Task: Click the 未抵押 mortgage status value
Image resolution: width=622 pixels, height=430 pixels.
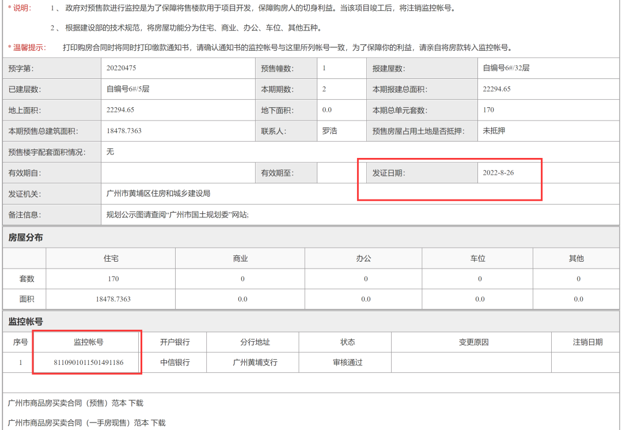Action: pyautogui.click(x=494, y=131)
